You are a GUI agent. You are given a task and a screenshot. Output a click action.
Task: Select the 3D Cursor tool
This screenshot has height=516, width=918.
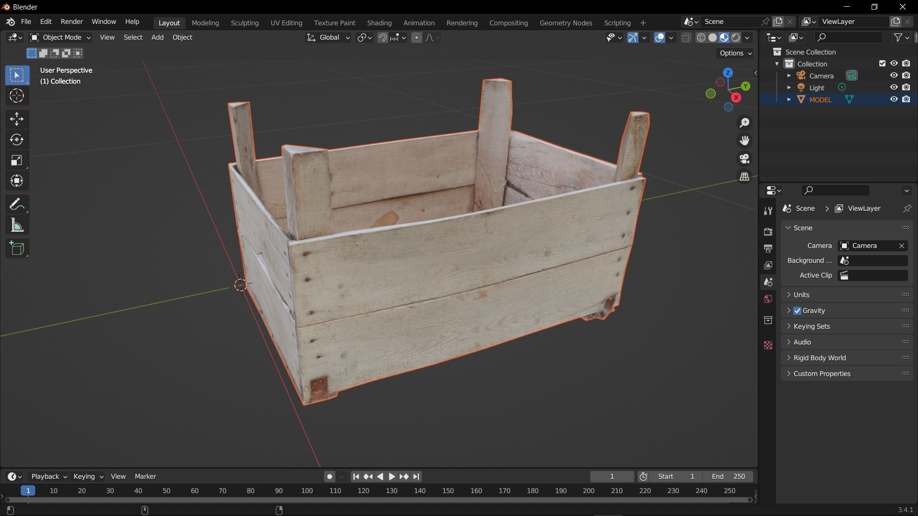[17, 96]
